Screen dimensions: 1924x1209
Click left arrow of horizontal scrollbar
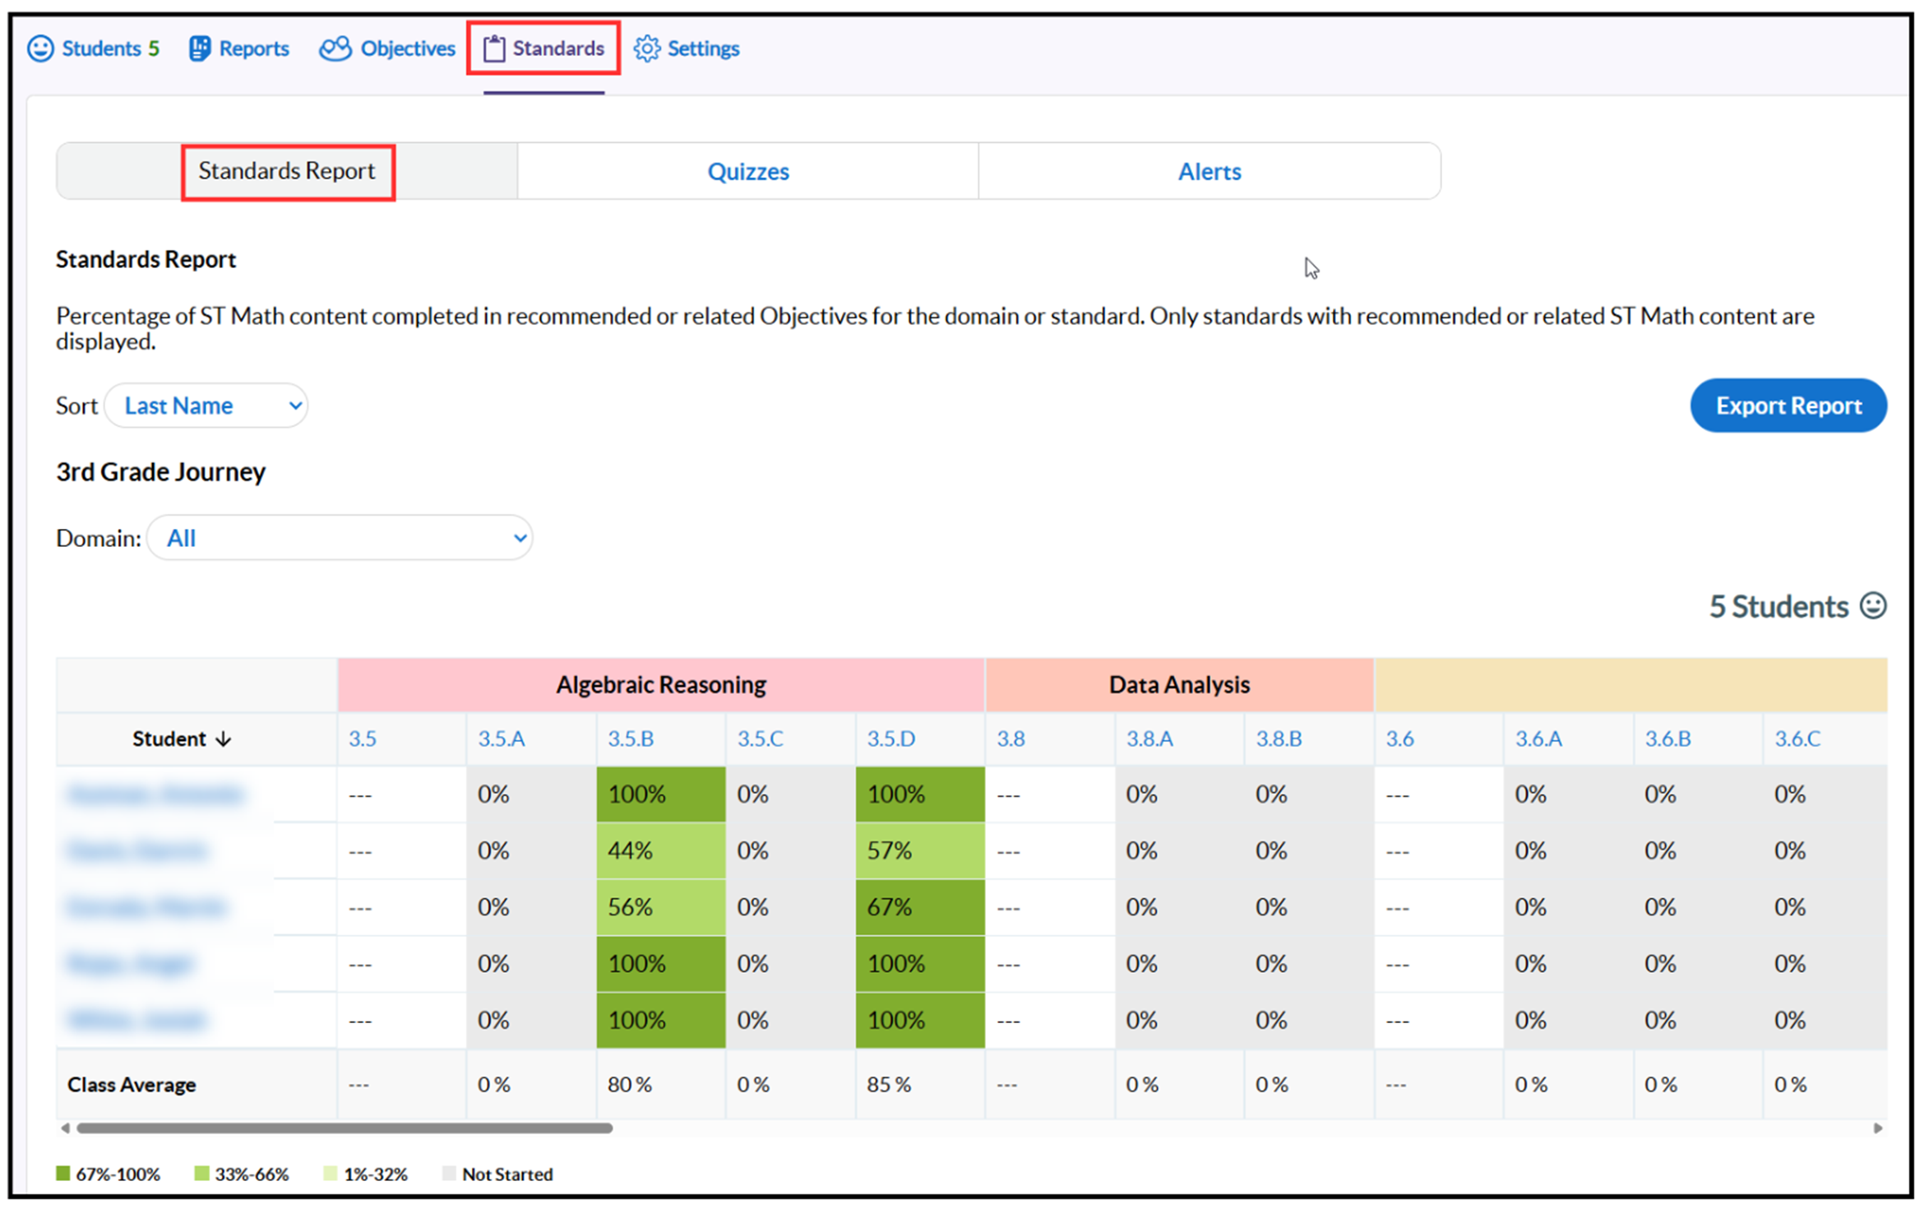click(x=66, y=1128)
